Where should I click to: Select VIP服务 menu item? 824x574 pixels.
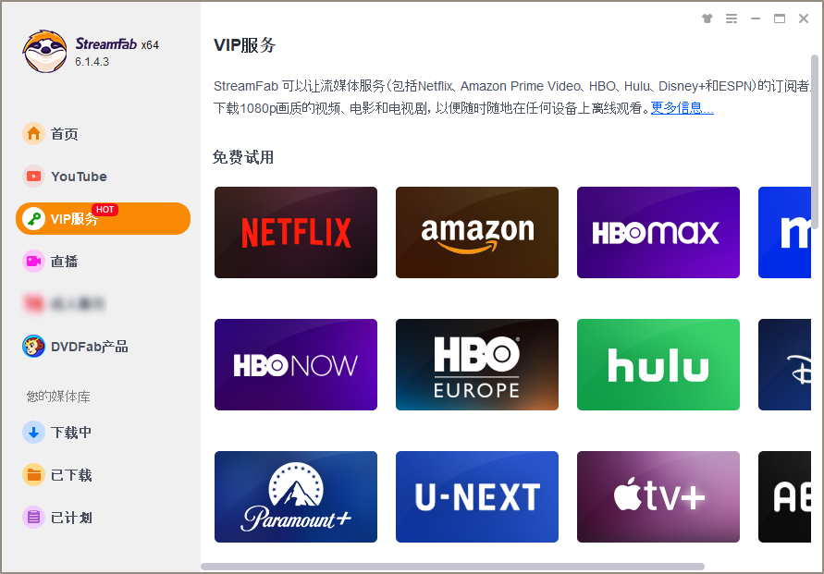click(103, 218)
